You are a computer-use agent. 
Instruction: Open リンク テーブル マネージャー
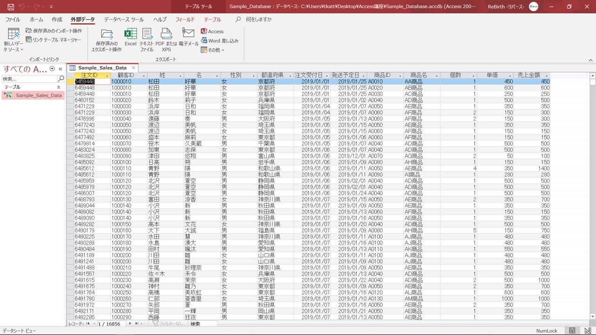(54, 40)
